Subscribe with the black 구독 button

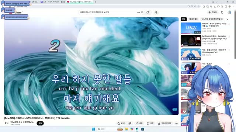[40, 123]
